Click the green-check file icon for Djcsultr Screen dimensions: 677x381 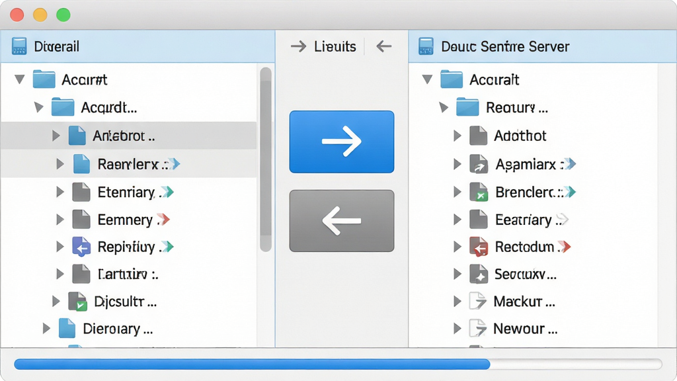tap(78, 302)
